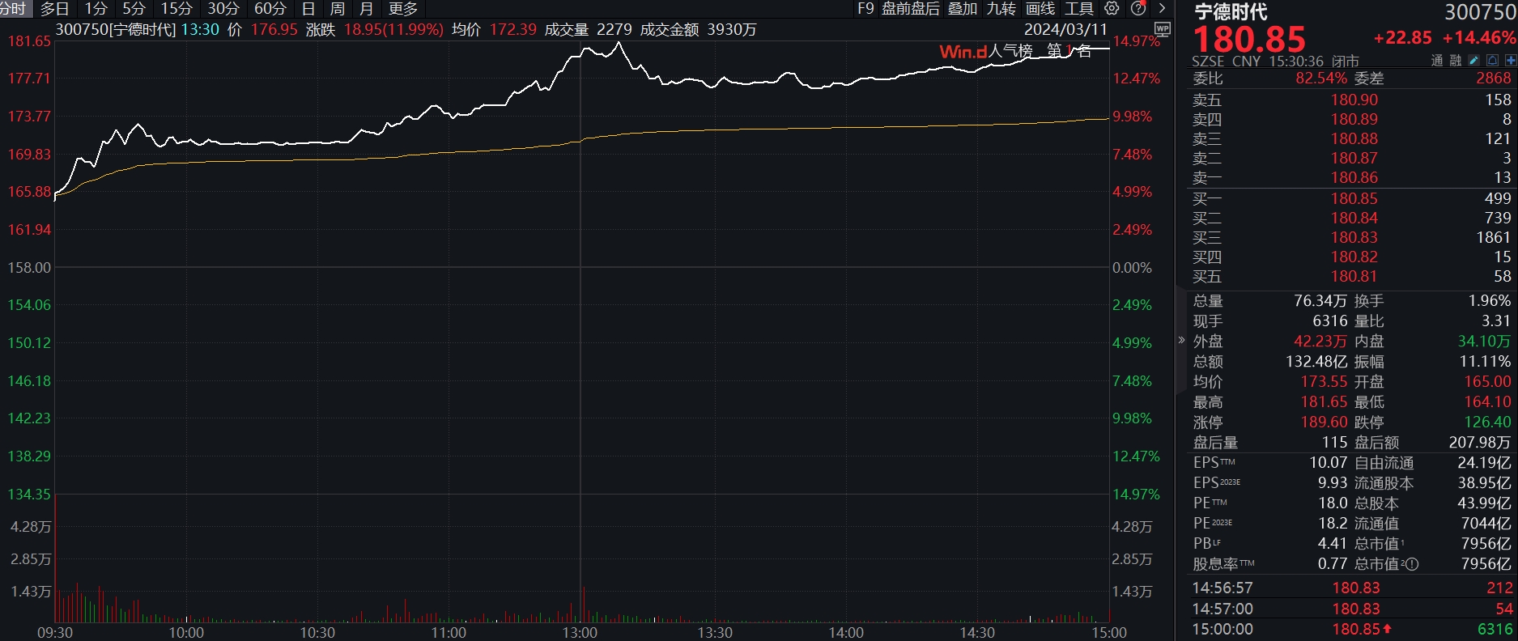Click the 买三 price 180.83
This screenshot has height=641, width=1518.
tap(1354, 237)
